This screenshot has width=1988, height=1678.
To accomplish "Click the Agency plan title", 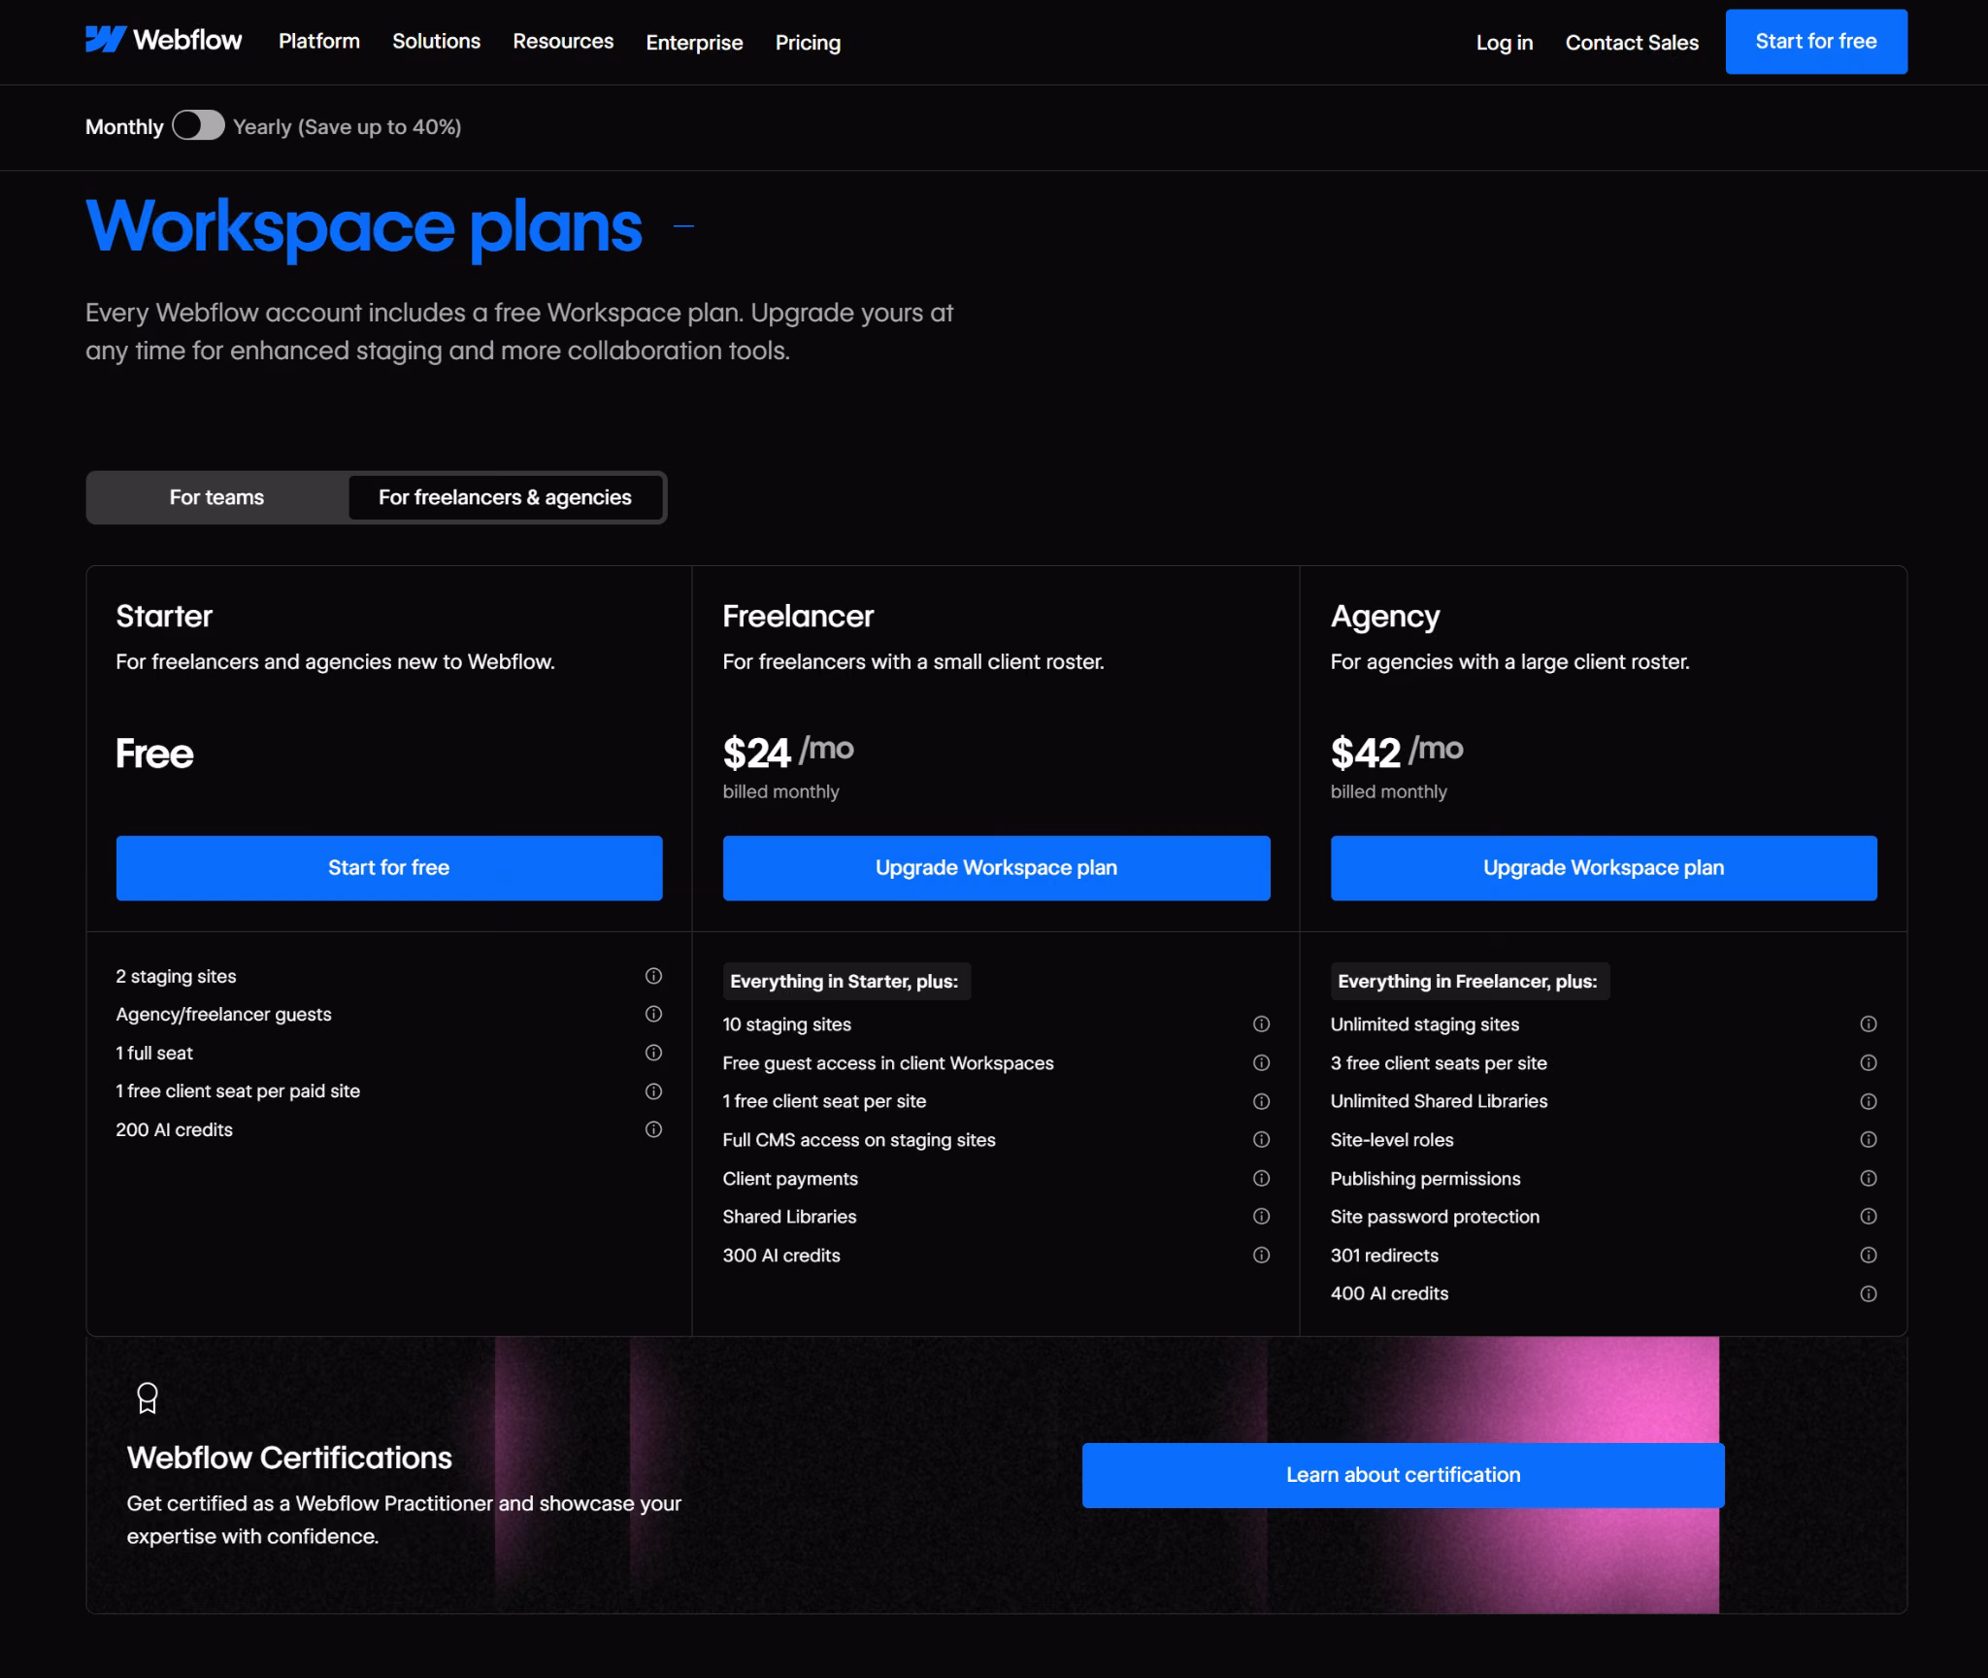I will (1385, 617).
